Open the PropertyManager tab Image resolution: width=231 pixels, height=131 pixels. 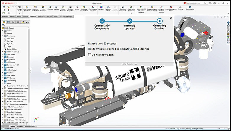coord(9,22)
